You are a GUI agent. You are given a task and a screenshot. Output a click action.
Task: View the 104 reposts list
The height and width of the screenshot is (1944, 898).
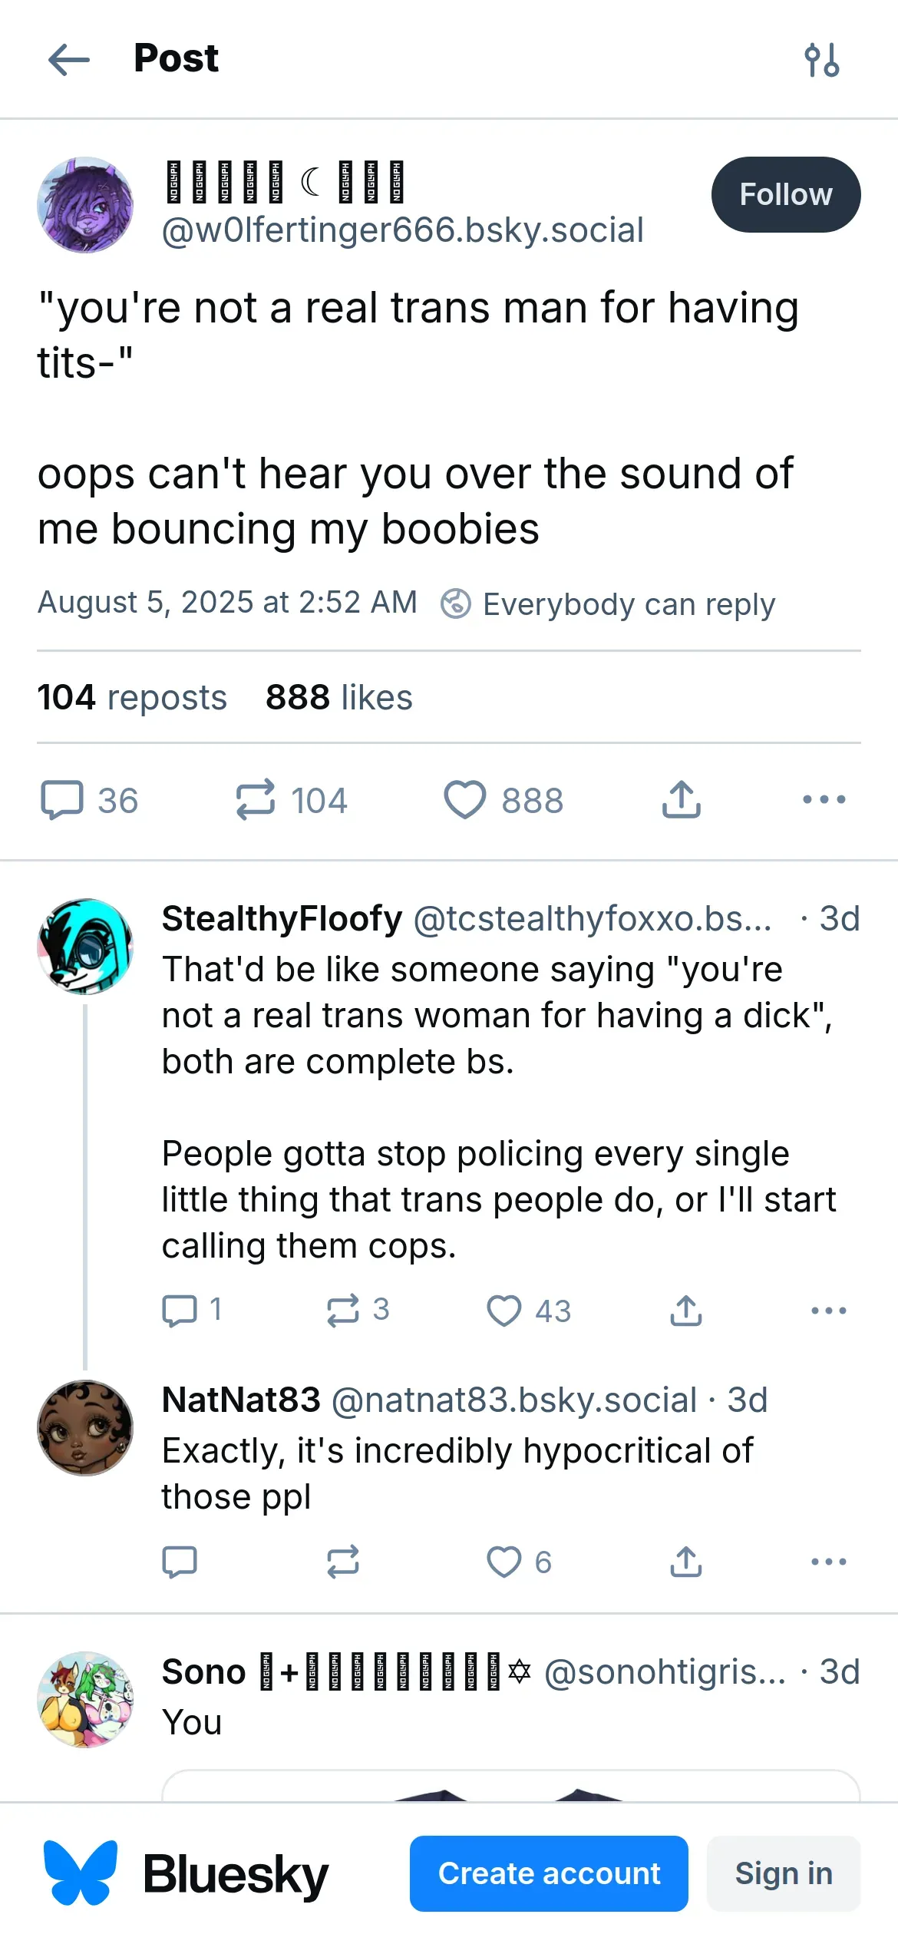point(132,698)
